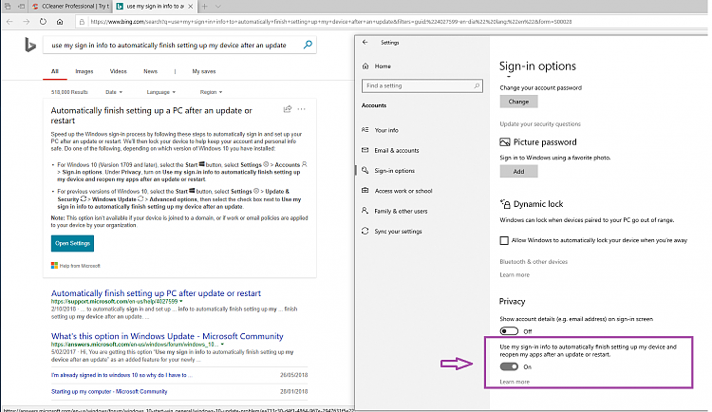This screenshot has width=712, height=412.
Task: Click the share icon on answer card
Action: point(288,109)
